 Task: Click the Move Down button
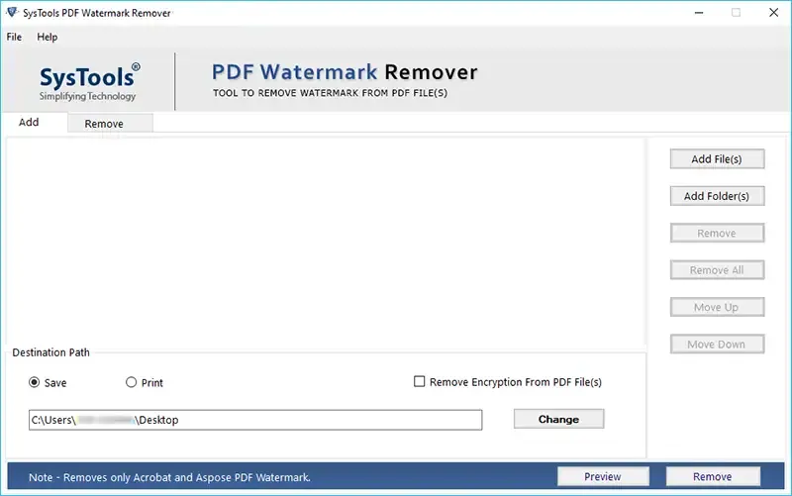717,345
